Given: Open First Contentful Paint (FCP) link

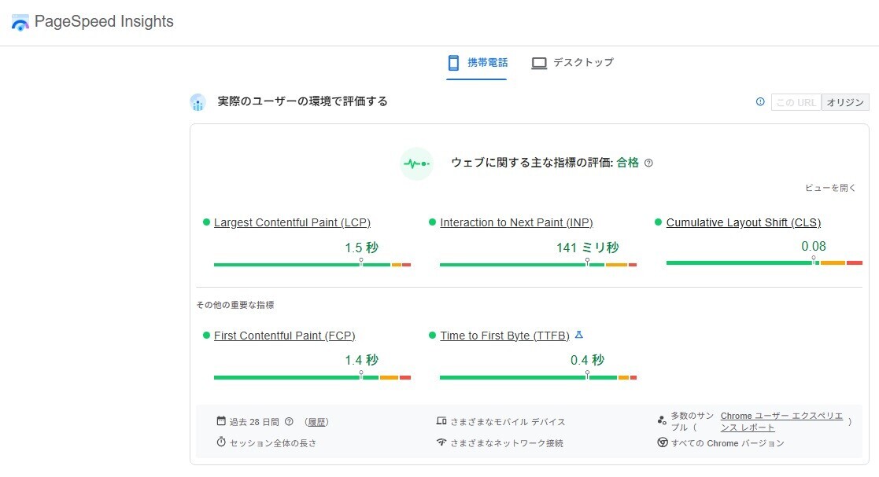Looking at the screenshot, I should pos(285,336).
